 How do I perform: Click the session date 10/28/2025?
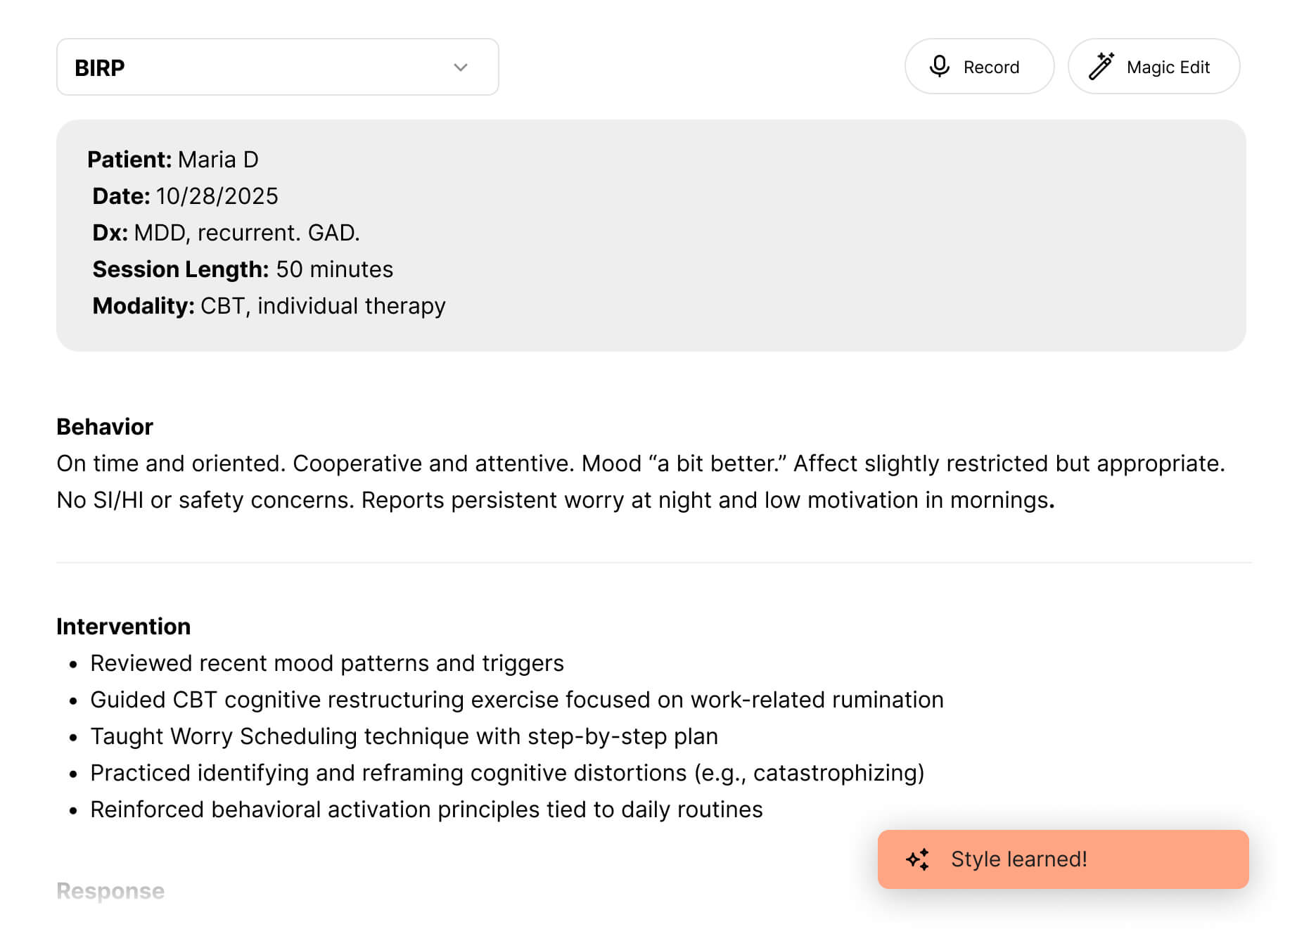point(217,196)
